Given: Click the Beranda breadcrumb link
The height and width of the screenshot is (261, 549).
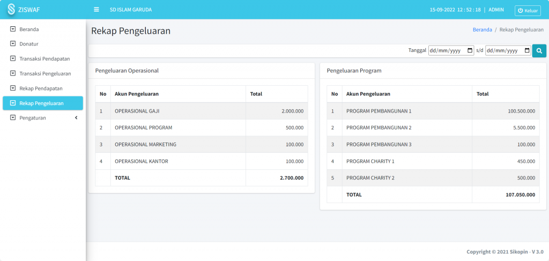Looking at the screenshot, I should pyautogui.click(x=483, y=30).
